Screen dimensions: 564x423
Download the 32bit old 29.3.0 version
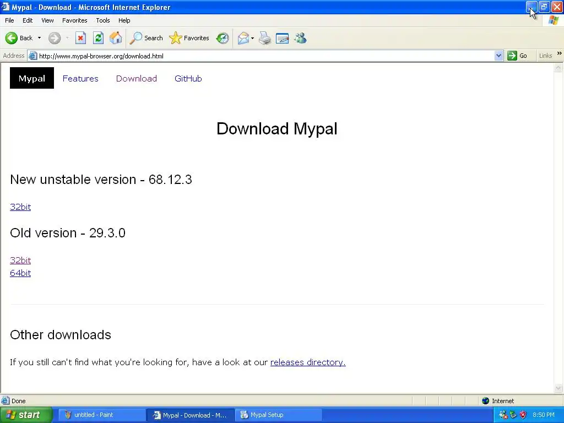[20, 260]
